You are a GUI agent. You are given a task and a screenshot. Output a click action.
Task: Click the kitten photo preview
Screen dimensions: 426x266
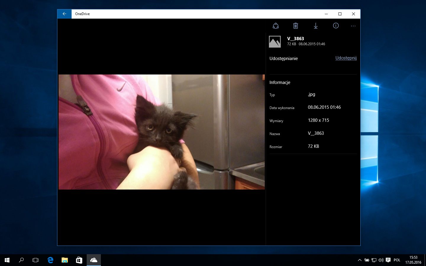pos(162,132)
